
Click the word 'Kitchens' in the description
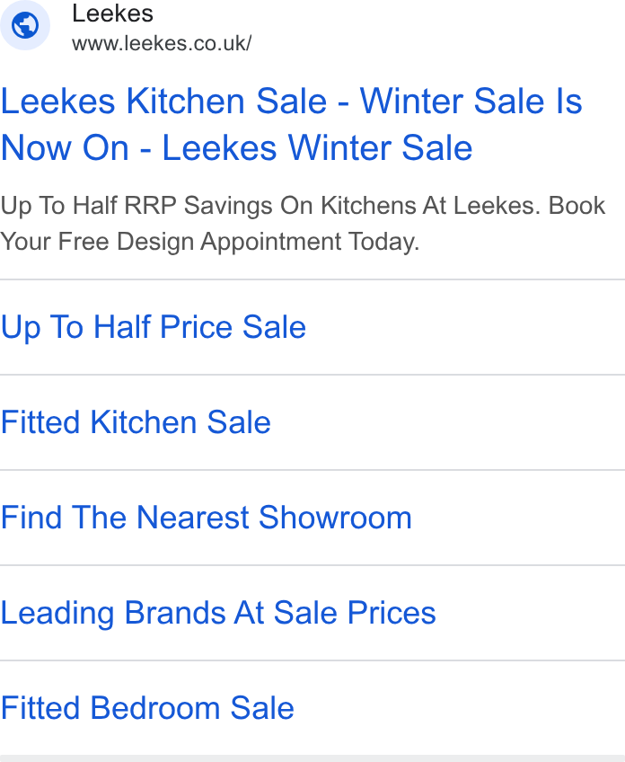tap(368, 205)
